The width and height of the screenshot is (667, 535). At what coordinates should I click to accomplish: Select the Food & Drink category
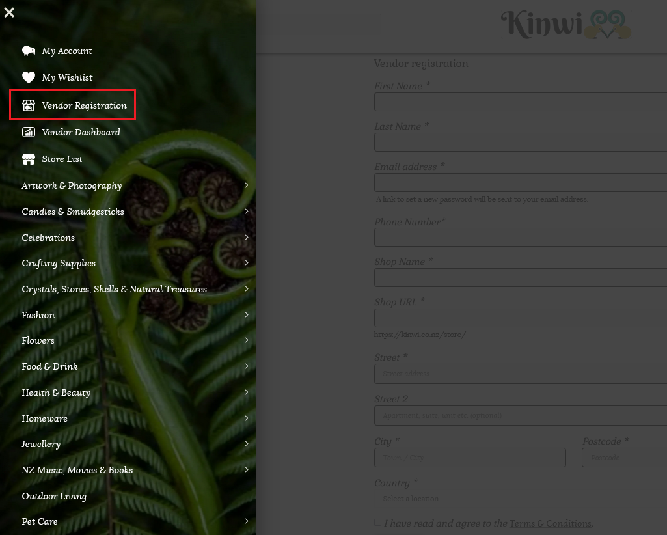pyautogui.click(x=49, y=366)
